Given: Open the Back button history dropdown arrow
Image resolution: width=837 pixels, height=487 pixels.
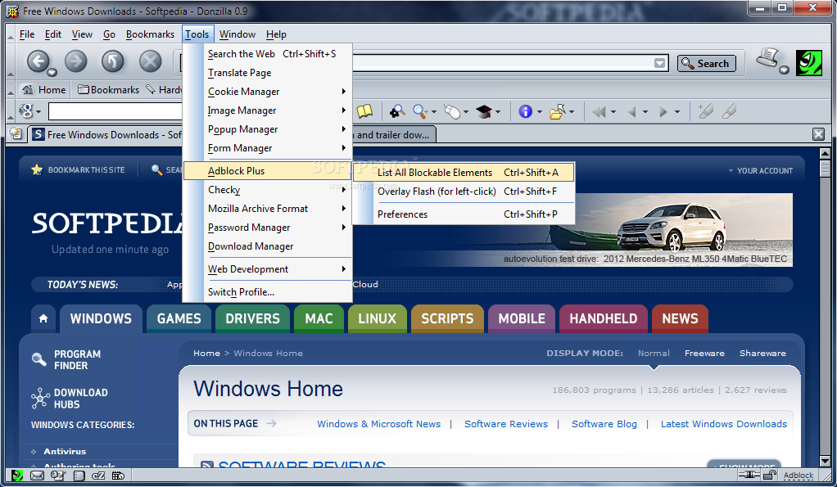Looking at the screenshot, I should click(52, 72).
